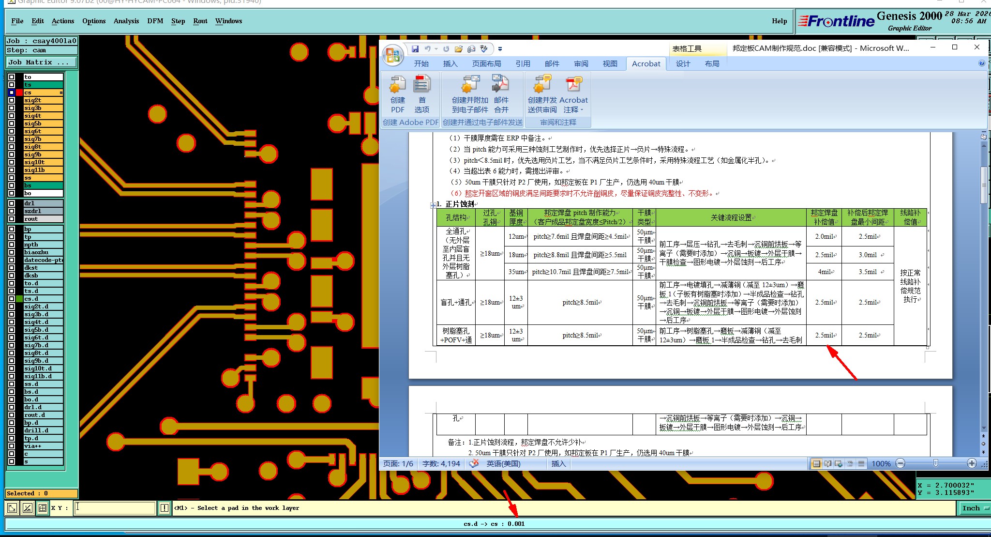The width and height of the screenshot is (991, 537).
Task: Click the Open folder icon in quick access toolbar
Action: pyautogui.click(x=458, y=49)
